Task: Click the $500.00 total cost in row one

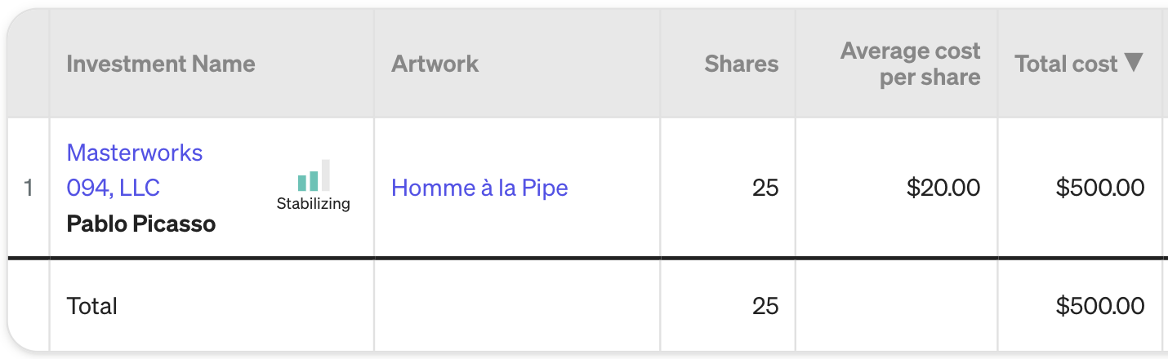Action: point(1100,188)
